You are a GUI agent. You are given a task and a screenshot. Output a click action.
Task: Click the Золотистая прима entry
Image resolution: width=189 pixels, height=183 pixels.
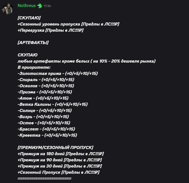(x=58, y=73)
